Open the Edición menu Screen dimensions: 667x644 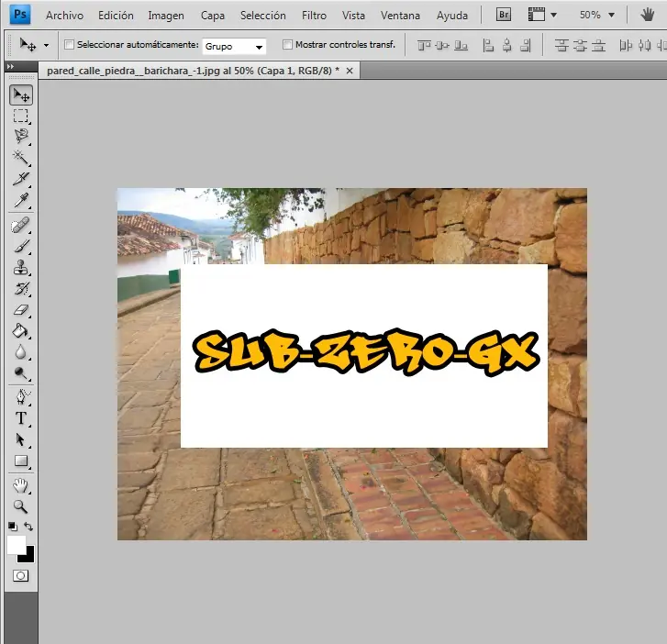pyautogui.click(x=116, y=16)
